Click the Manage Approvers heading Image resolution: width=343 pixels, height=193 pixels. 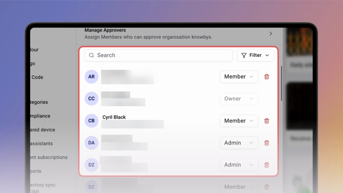(105, 30)
